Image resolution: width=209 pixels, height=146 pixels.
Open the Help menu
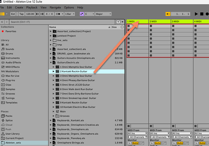point(80,8)
